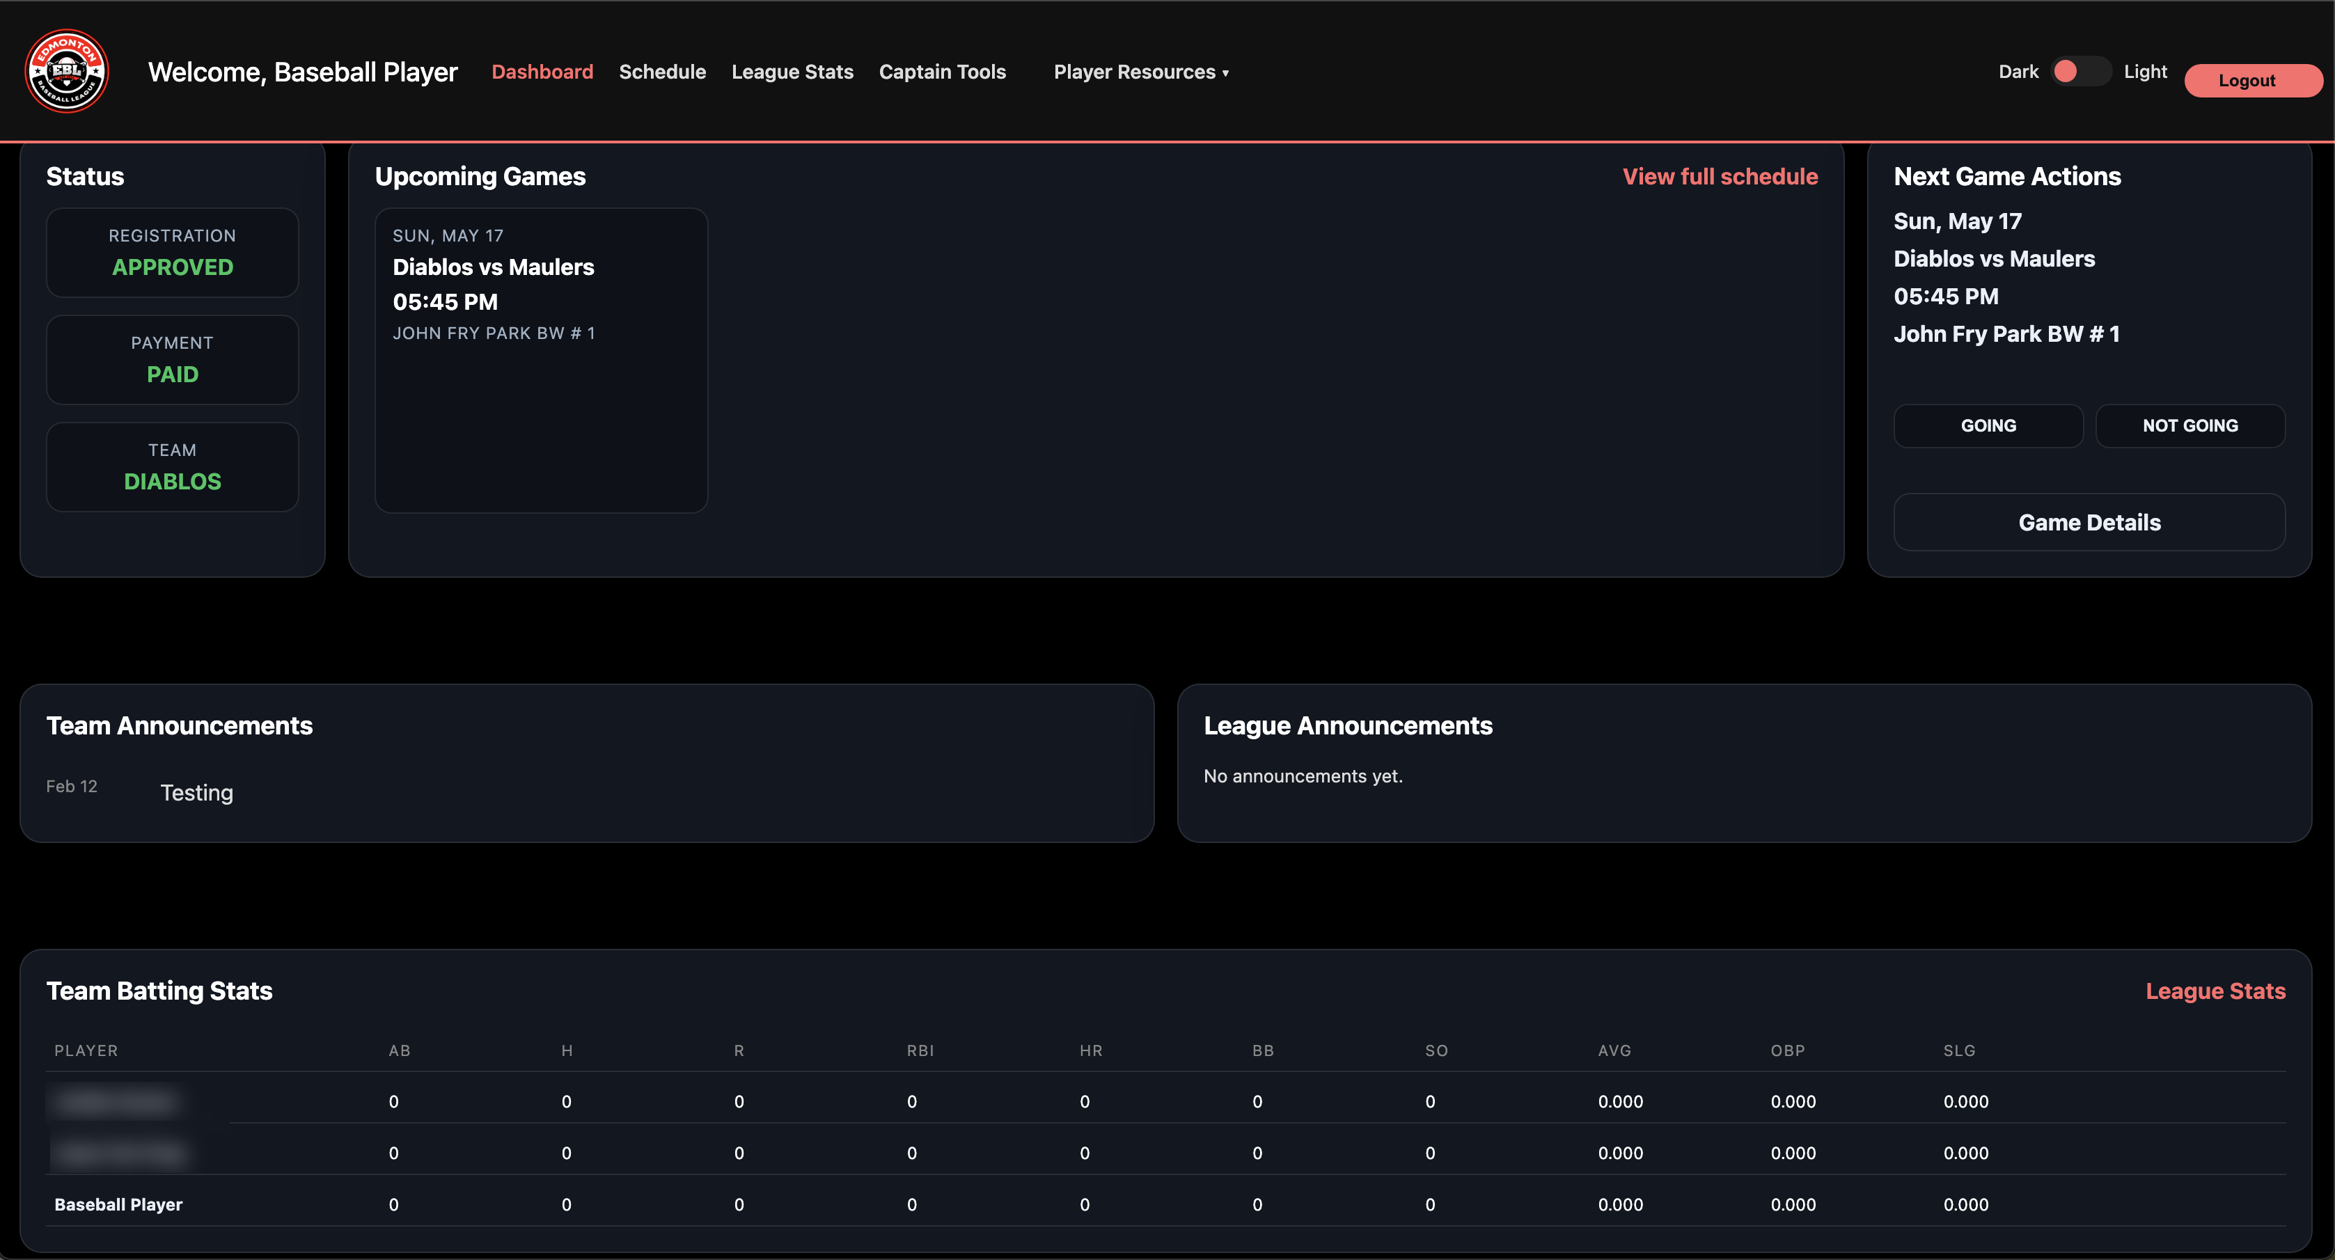
Task: Click View full schedule
Action: pyautogui.click(x=1720, y=176)
